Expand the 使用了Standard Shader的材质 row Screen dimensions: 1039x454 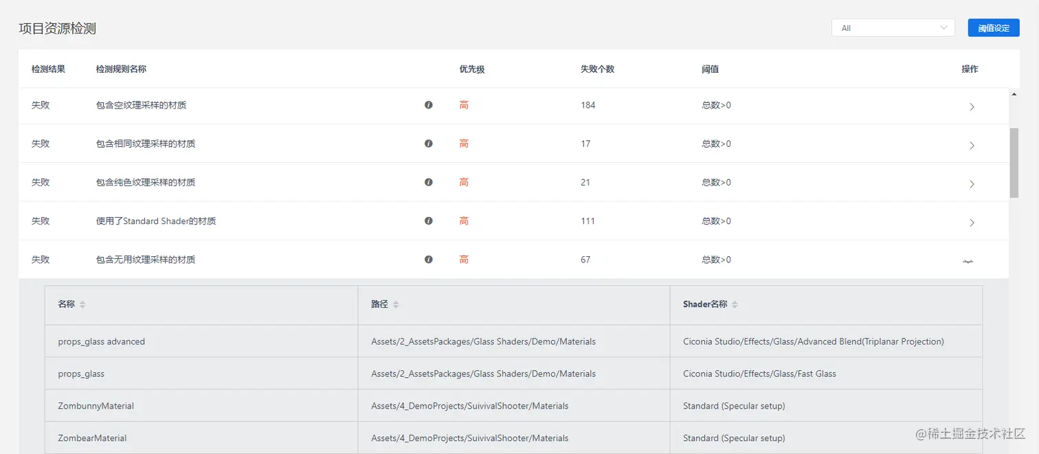(x=972, y=223)
